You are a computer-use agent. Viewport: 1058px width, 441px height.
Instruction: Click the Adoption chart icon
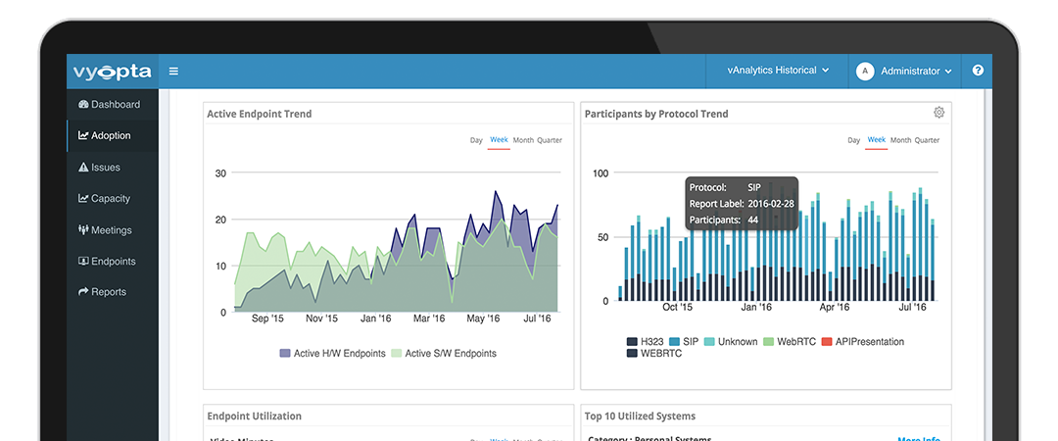point(83,136)
